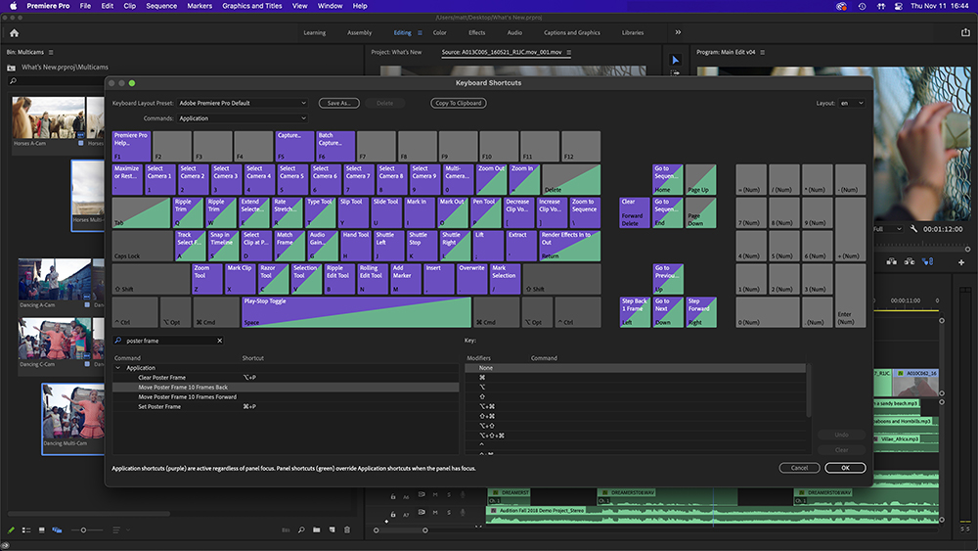Viewport: 978px width, 551px height.
Task: Click the Extract button in Program monitor
Action: click(x=910, y=262)
